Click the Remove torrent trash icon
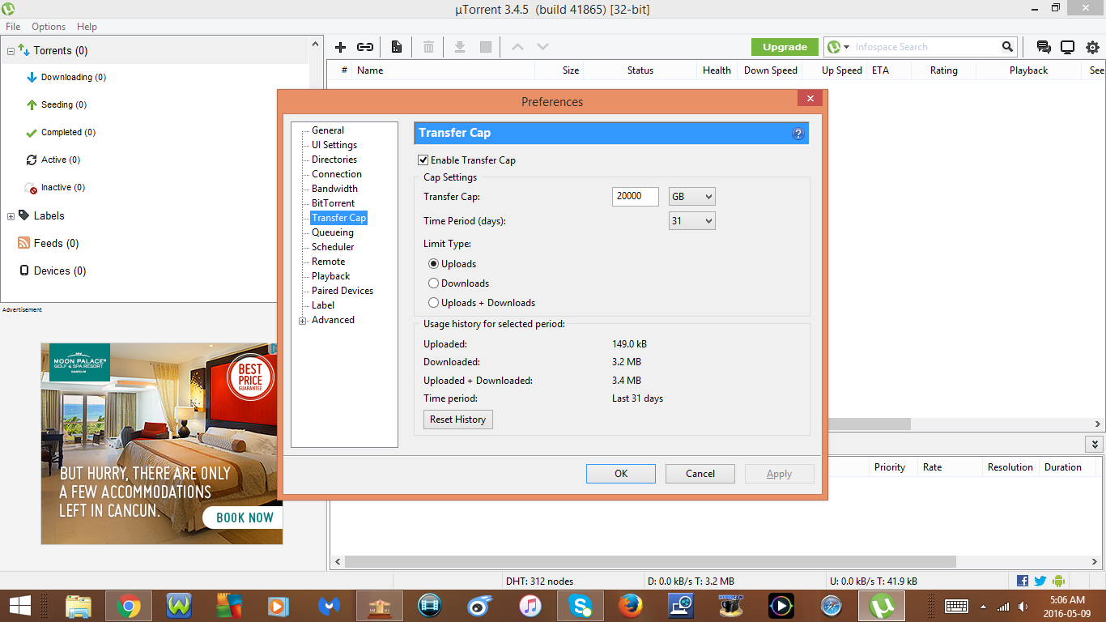 (428, 47)
